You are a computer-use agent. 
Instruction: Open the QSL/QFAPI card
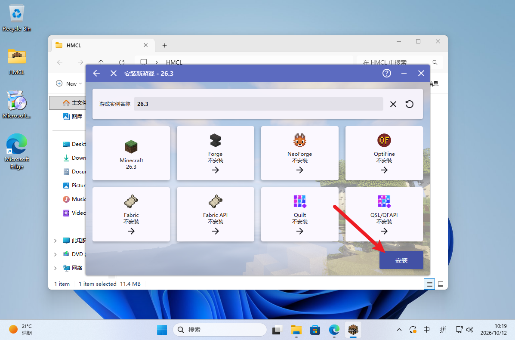(x=384, y=214)
